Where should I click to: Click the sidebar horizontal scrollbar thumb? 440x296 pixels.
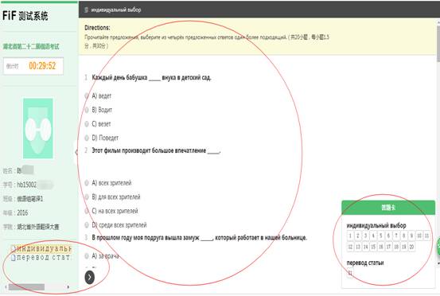click(26, 287)
